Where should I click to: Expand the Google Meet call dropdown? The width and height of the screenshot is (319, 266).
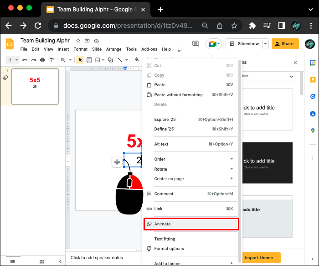(x=219, y=44)
